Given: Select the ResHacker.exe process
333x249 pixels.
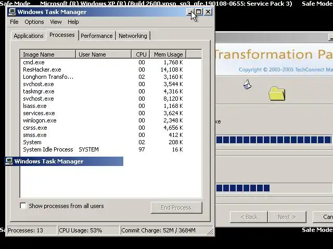Looking at the screenshot, I should tap(111, 70).
